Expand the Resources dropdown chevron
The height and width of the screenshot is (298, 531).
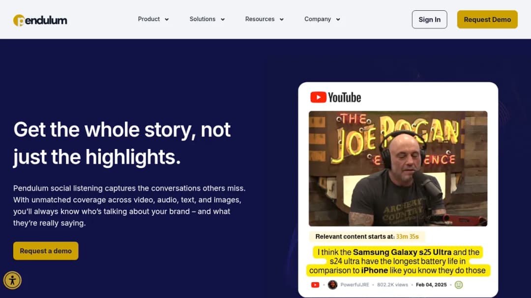click(281, 20)
